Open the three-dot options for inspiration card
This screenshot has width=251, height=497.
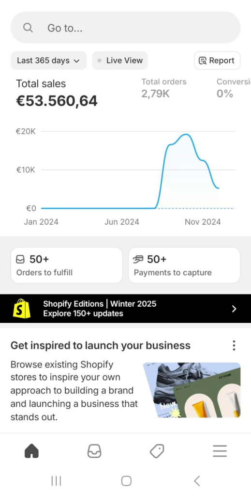pyautogui.click(x=234, y=345)
